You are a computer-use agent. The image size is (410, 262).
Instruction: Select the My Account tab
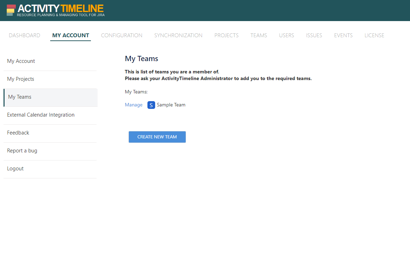pyautogui.click(x=71, y=35)
